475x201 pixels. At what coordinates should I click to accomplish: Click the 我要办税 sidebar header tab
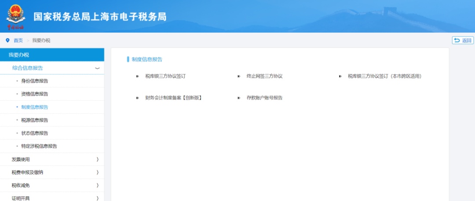pos(52,55)
